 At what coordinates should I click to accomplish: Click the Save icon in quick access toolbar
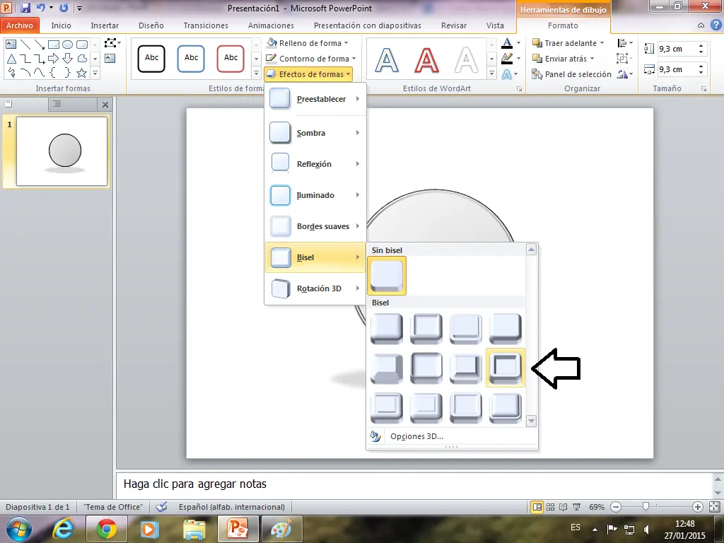(x=25, y=7)
